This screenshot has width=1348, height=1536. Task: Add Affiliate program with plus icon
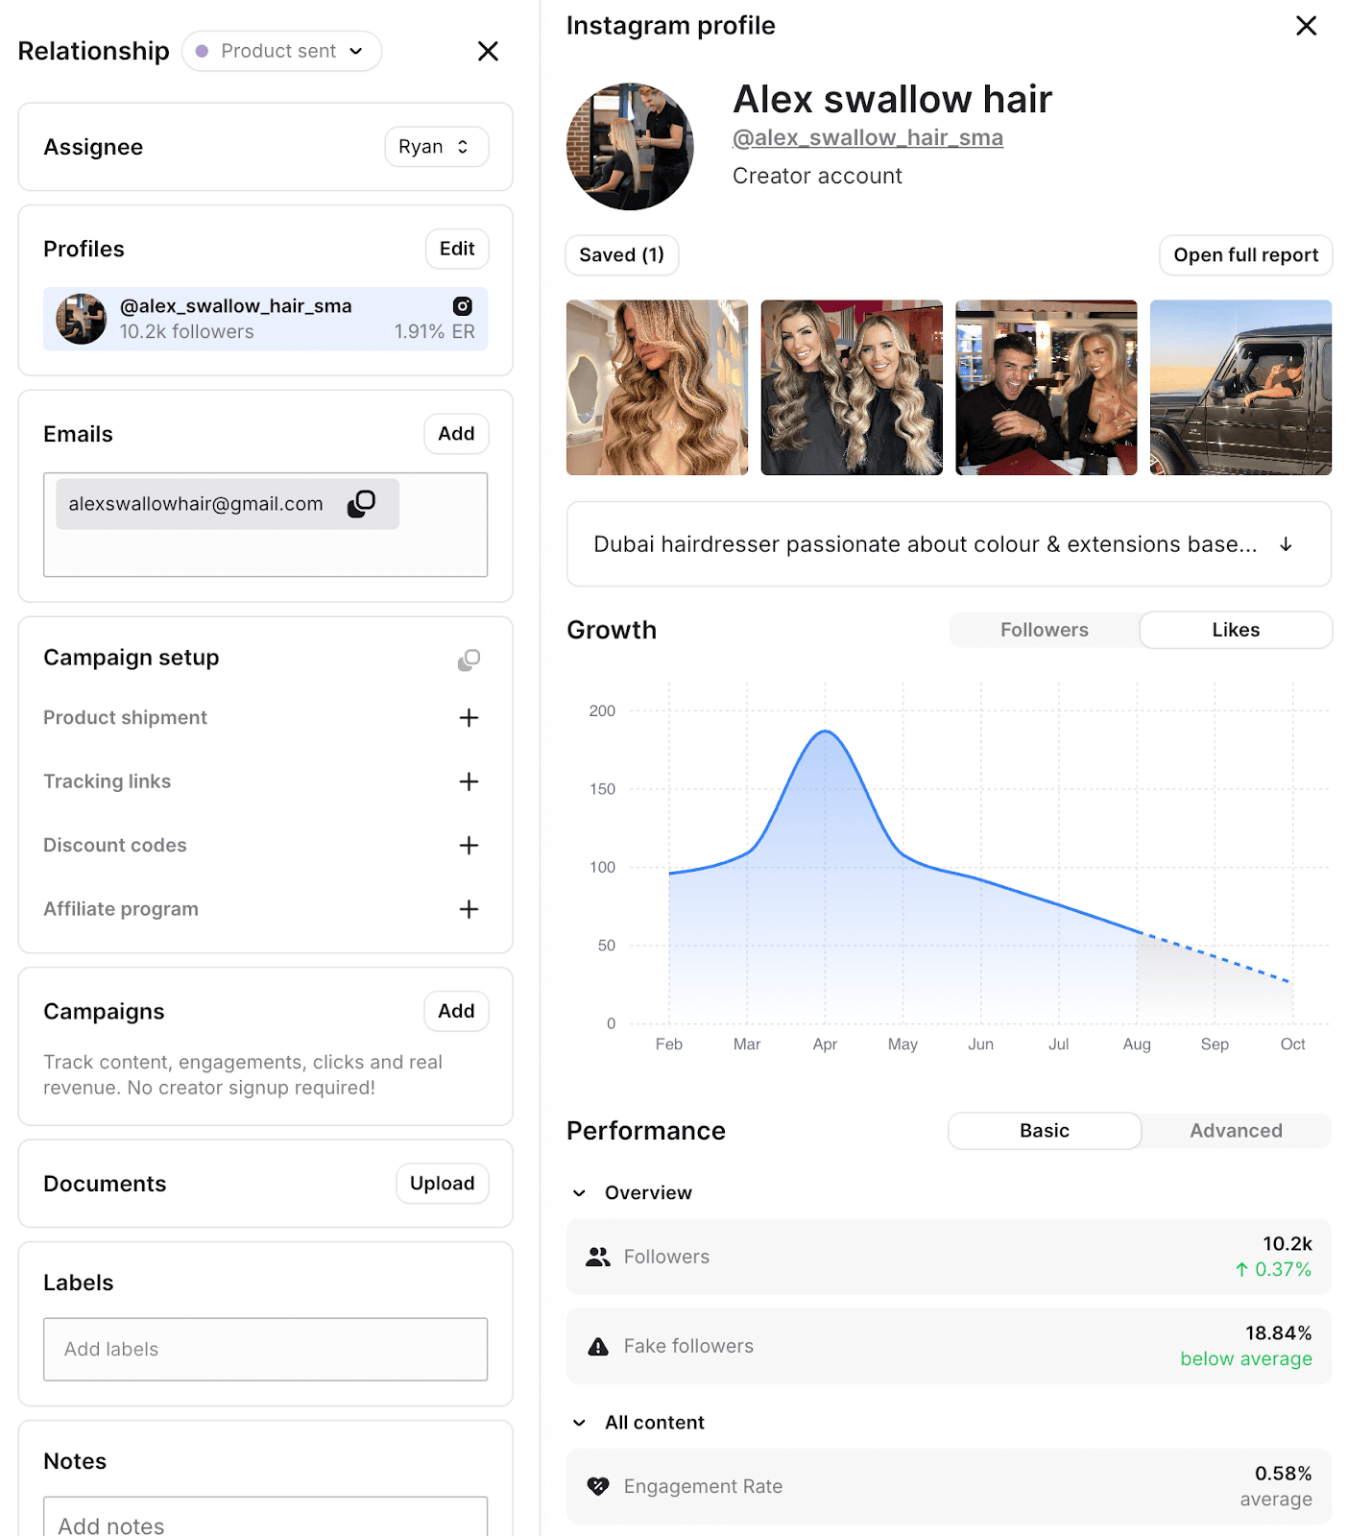[469, 909]
